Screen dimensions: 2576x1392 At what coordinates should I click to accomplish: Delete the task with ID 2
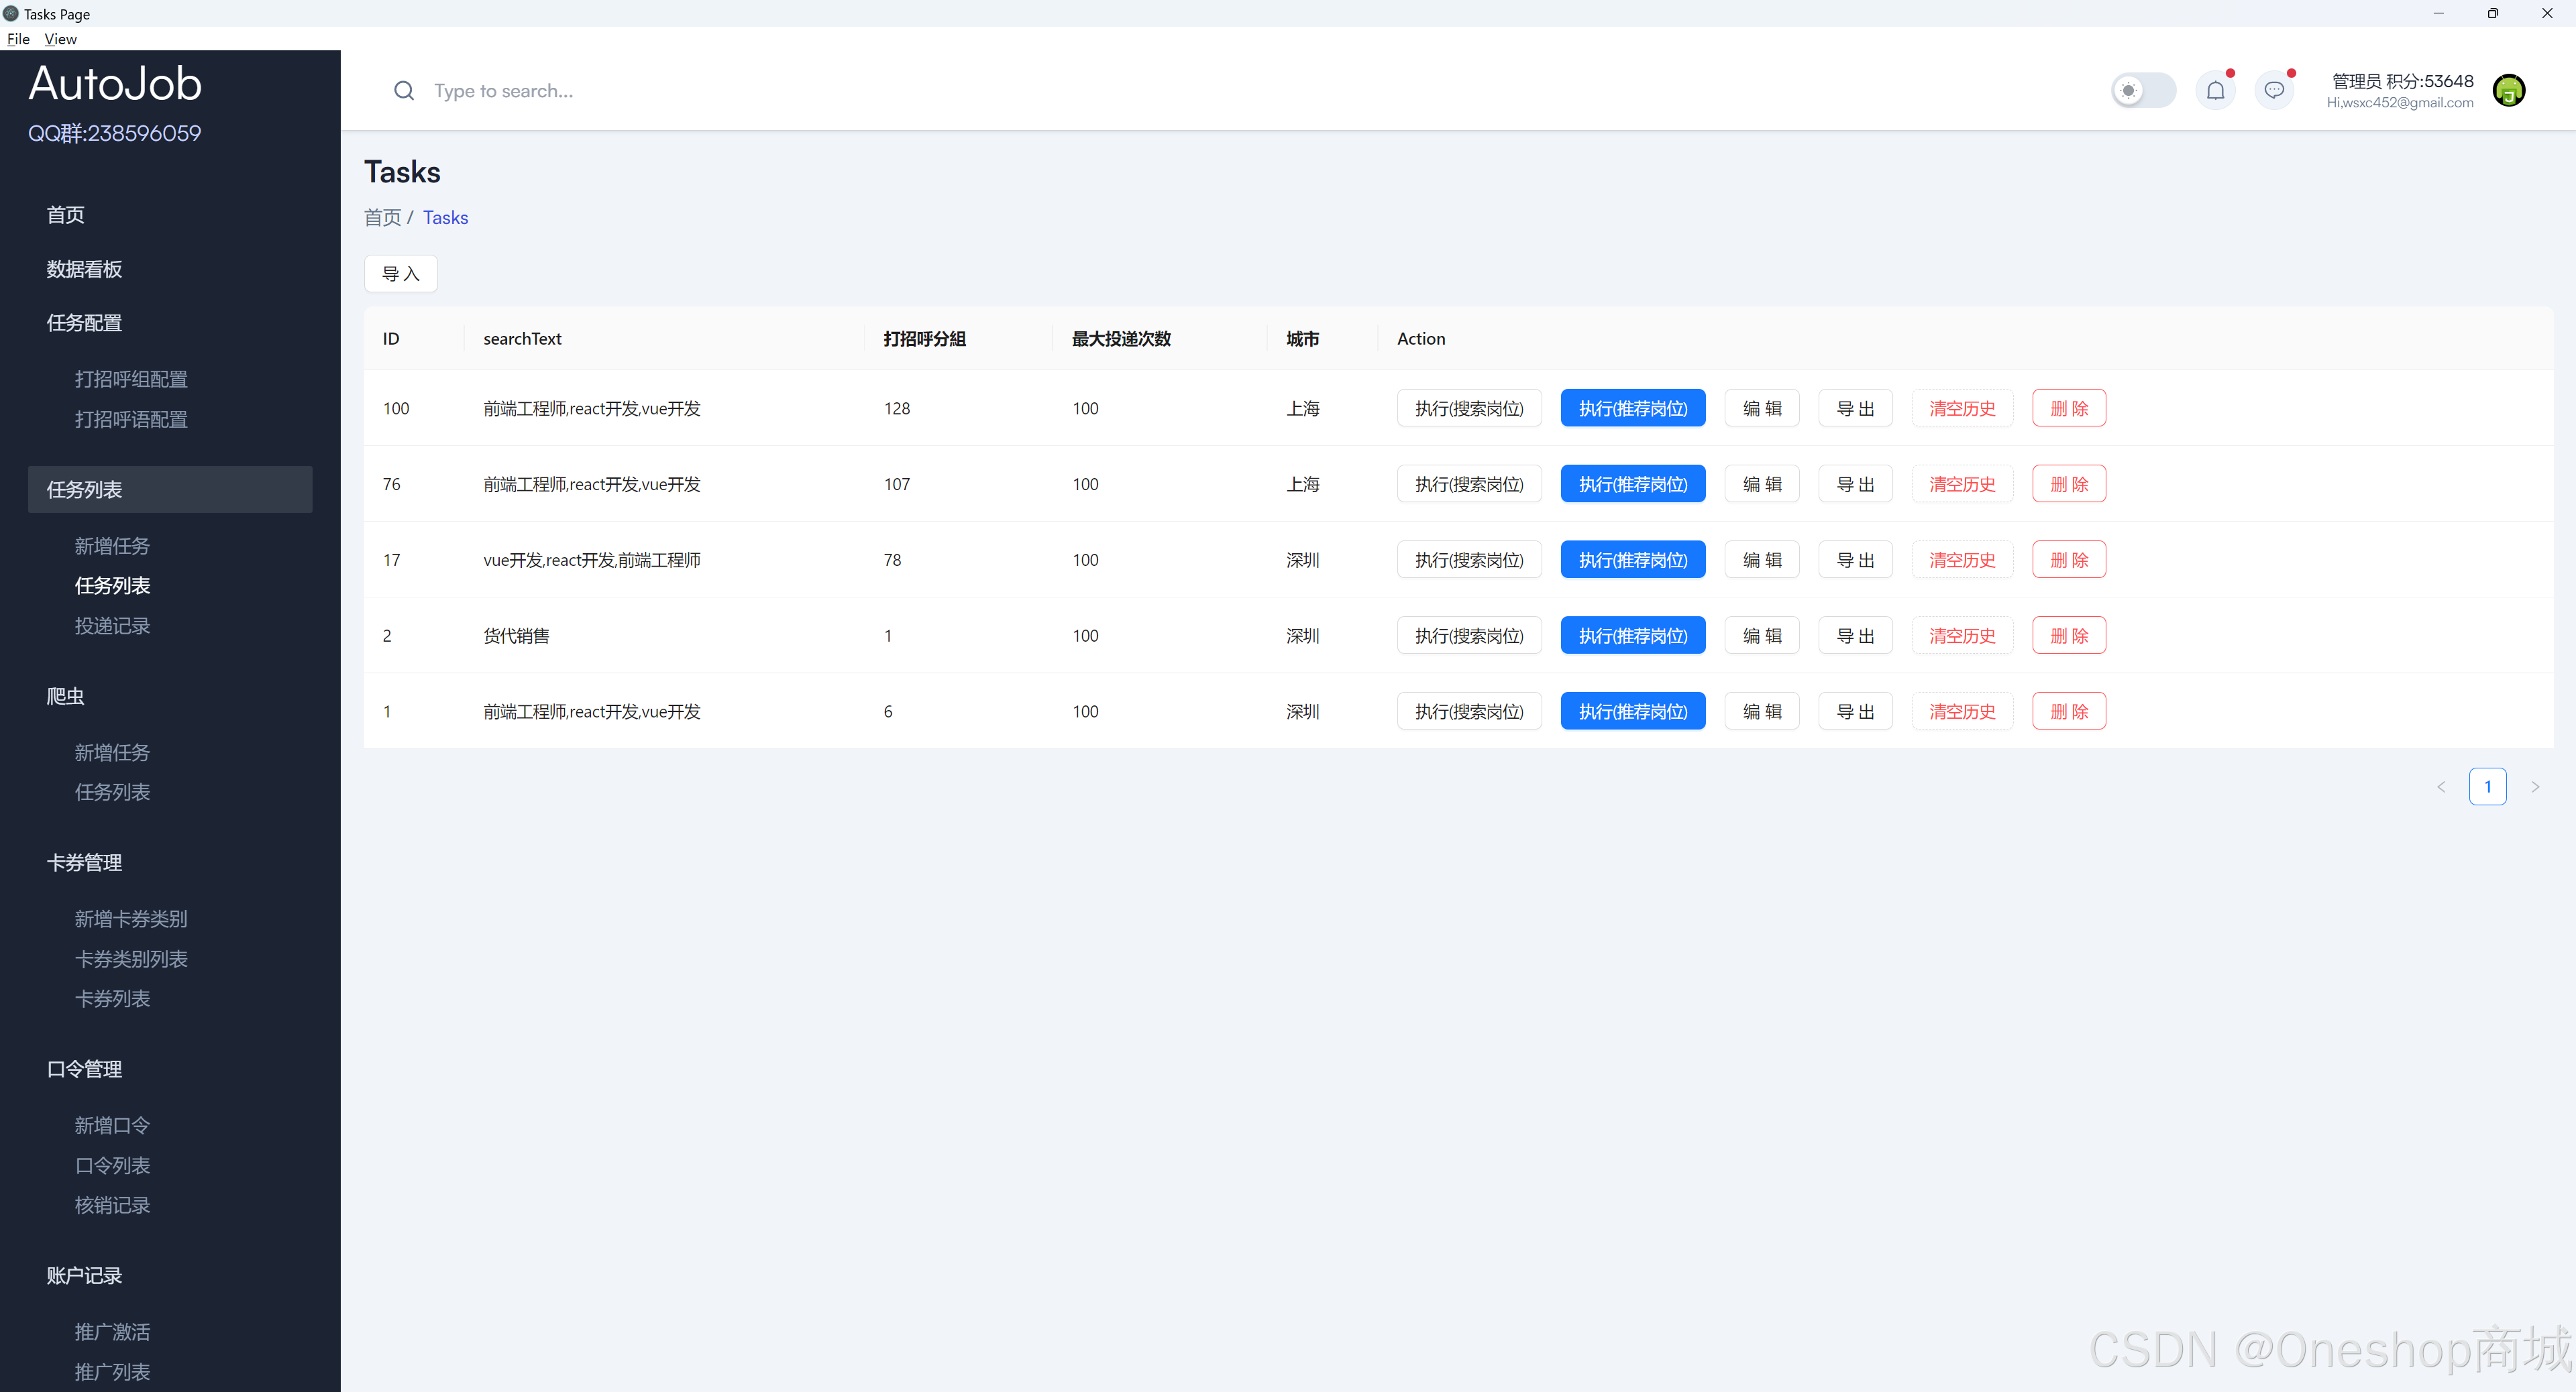tap(2068, 636)
